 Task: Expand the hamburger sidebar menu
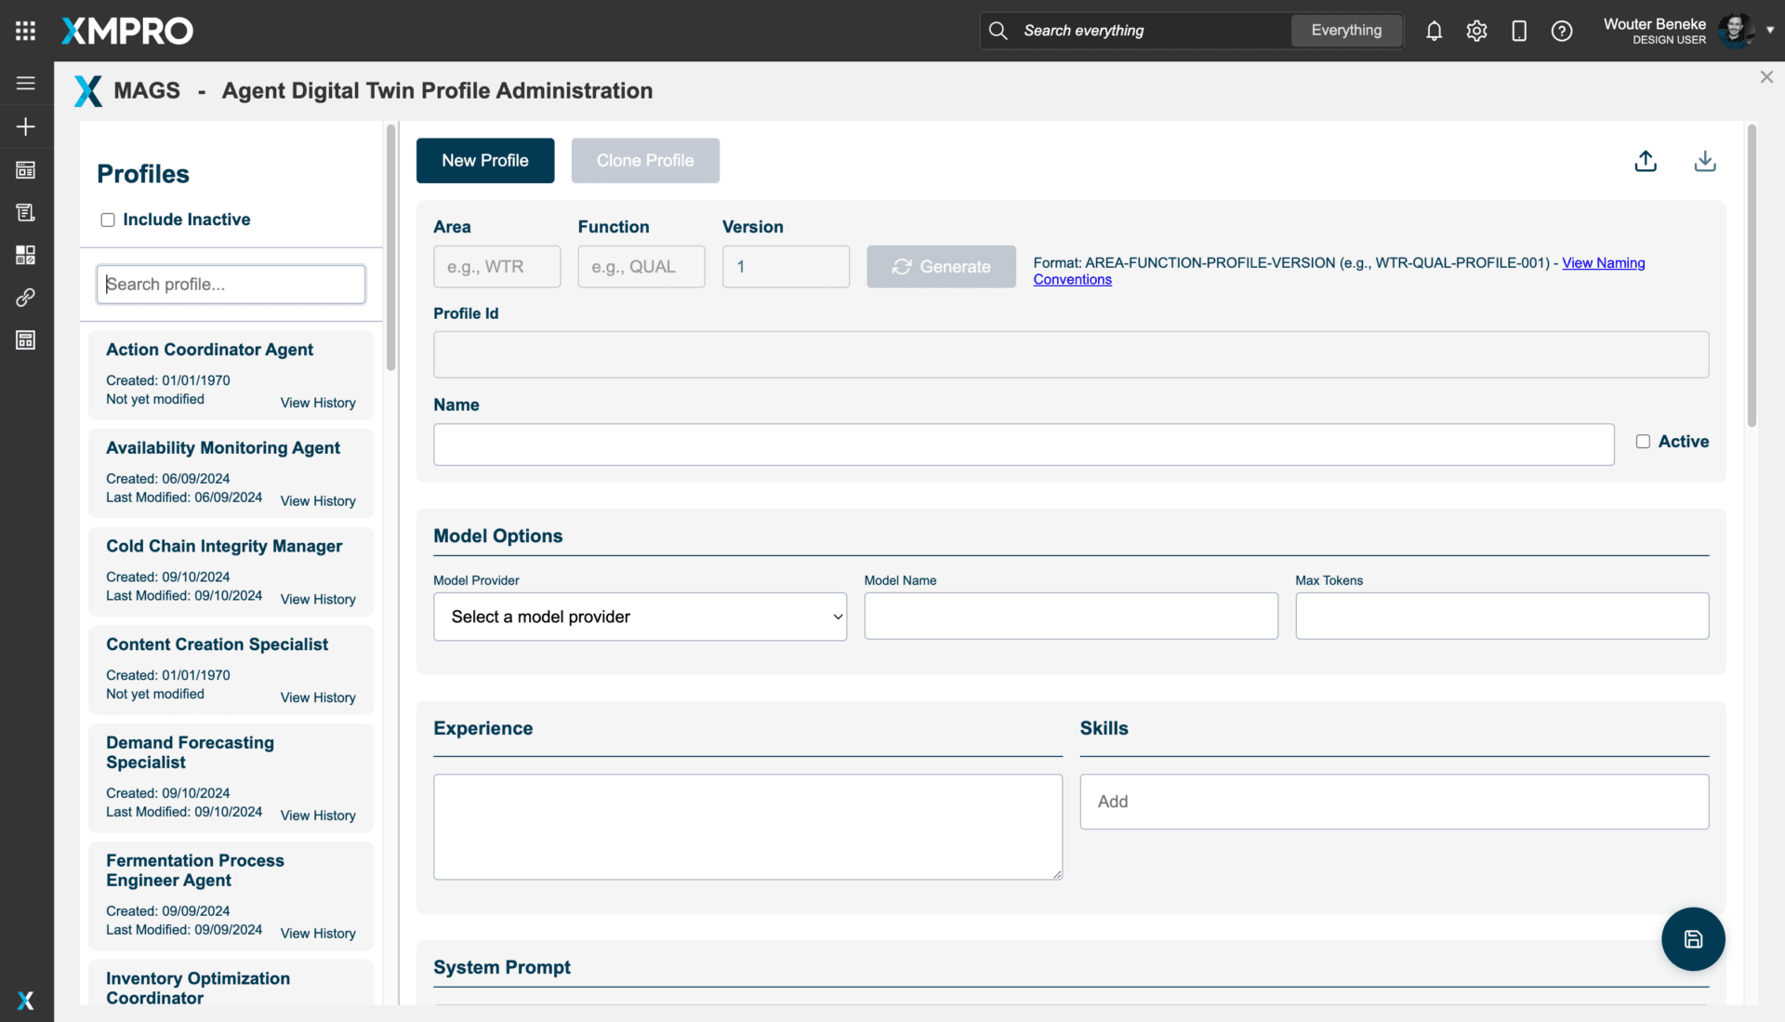pyautogui.click(x=25, y=83)
